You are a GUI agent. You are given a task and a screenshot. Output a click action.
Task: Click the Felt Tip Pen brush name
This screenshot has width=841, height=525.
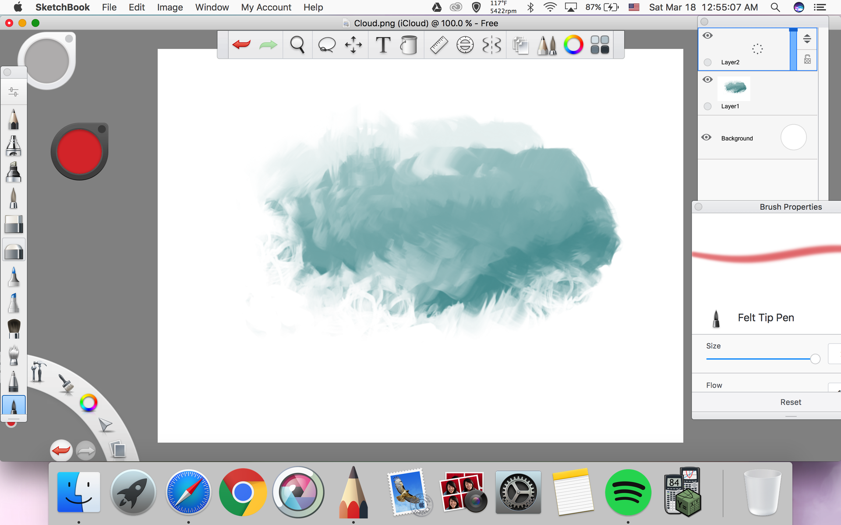click(x=766, y=318)
